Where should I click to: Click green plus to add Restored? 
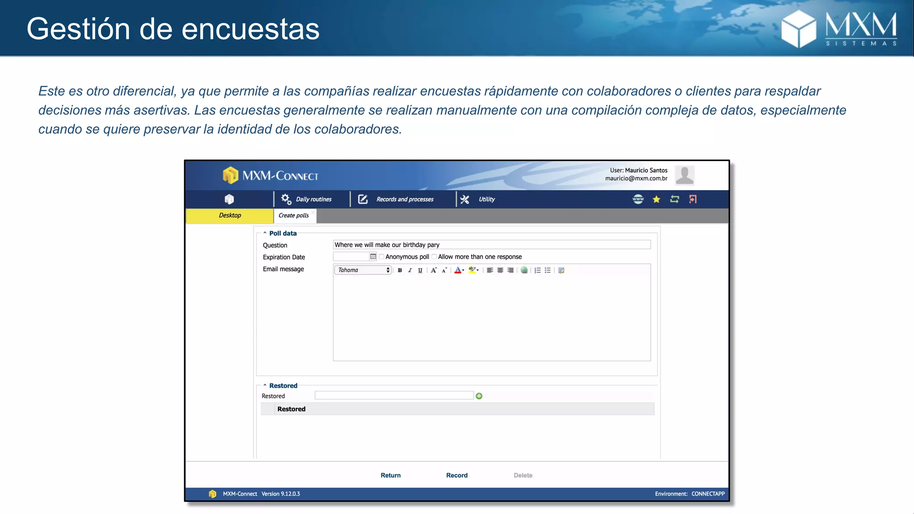(x=479, y=396)
